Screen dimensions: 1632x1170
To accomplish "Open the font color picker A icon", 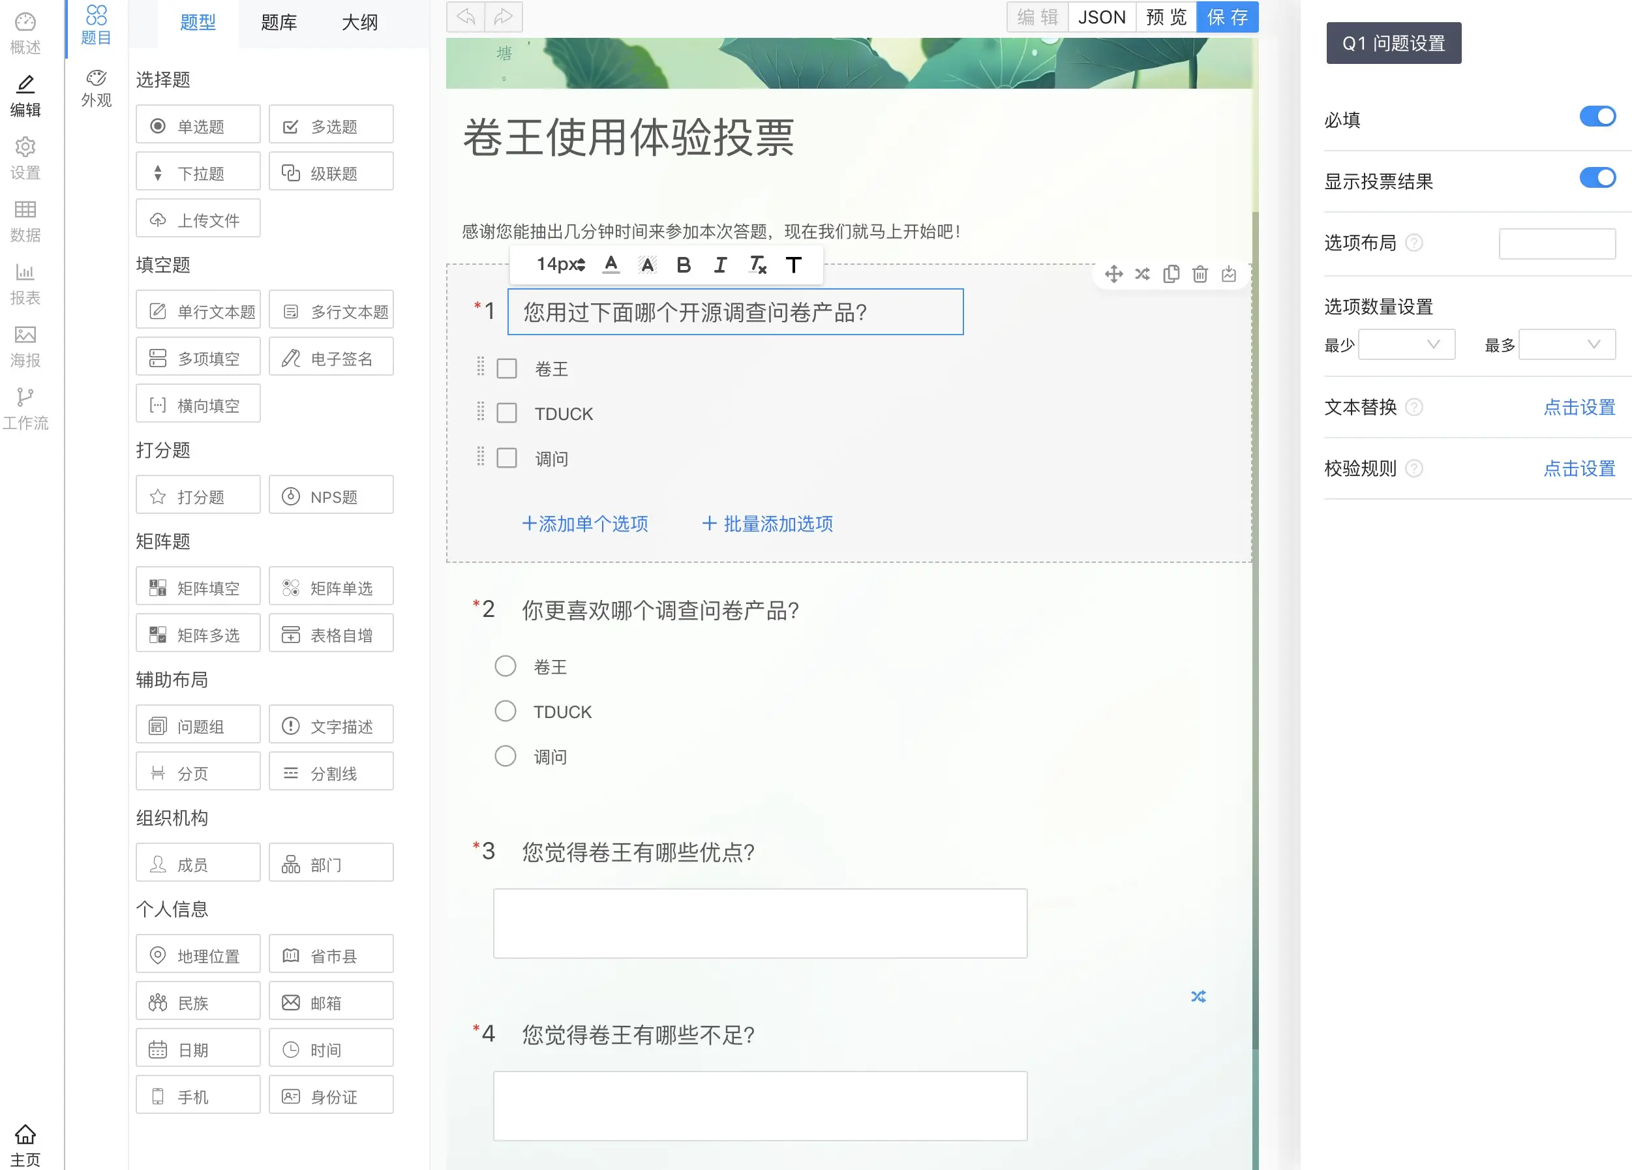I will 611,265.
